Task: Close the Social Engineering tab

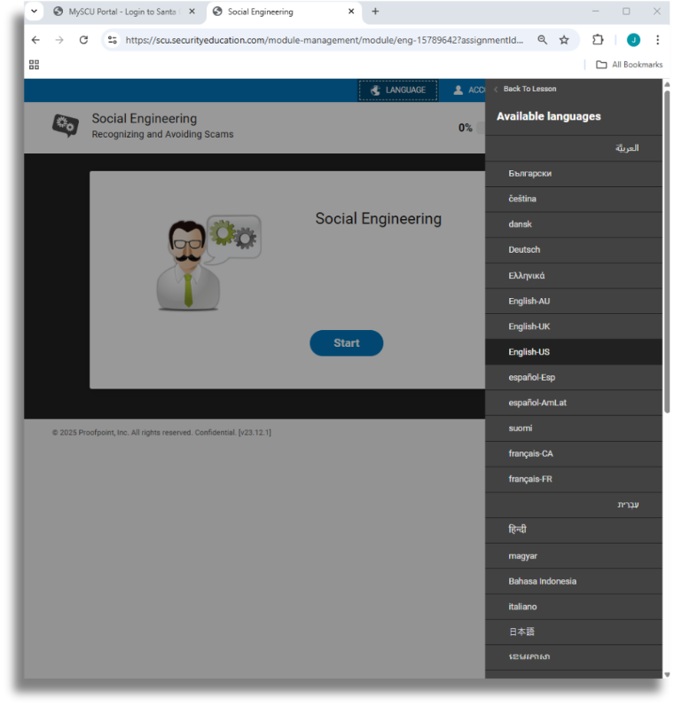Action: coord(351,12)
